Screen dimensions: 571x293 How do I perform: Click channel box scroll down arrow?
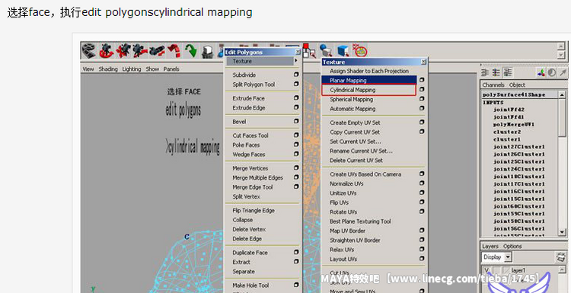point(562,232)
